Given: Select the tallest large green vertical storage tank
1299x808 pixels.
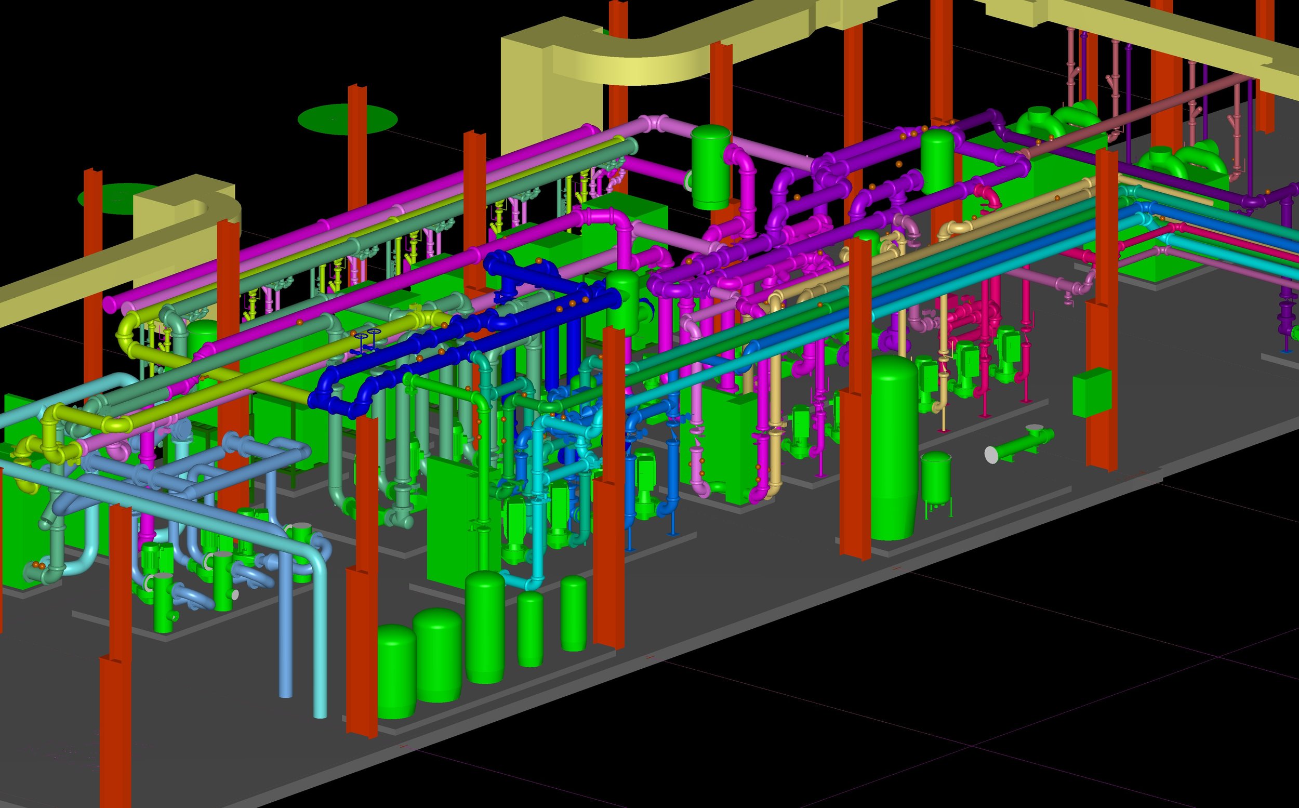Looking at the screenshot, I should pos(894,447).
